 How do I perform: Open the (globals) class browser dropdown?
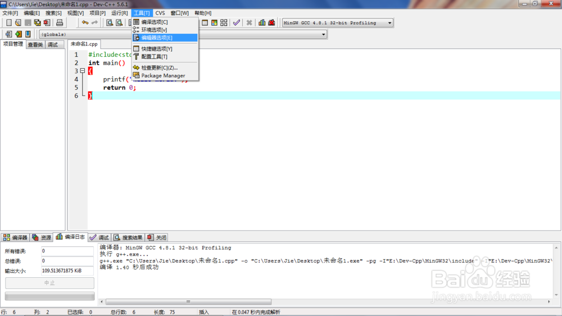pyautogui.click(x=85, y=34)
